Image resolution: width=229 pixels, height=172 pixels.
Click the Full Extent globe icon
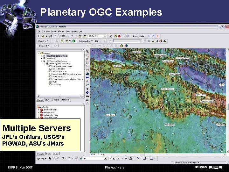pos(87,74)
